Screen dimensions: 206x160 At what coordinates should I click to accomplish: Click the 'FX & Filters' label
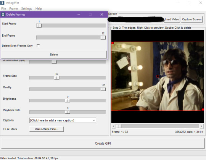click(x=10, y=129)
